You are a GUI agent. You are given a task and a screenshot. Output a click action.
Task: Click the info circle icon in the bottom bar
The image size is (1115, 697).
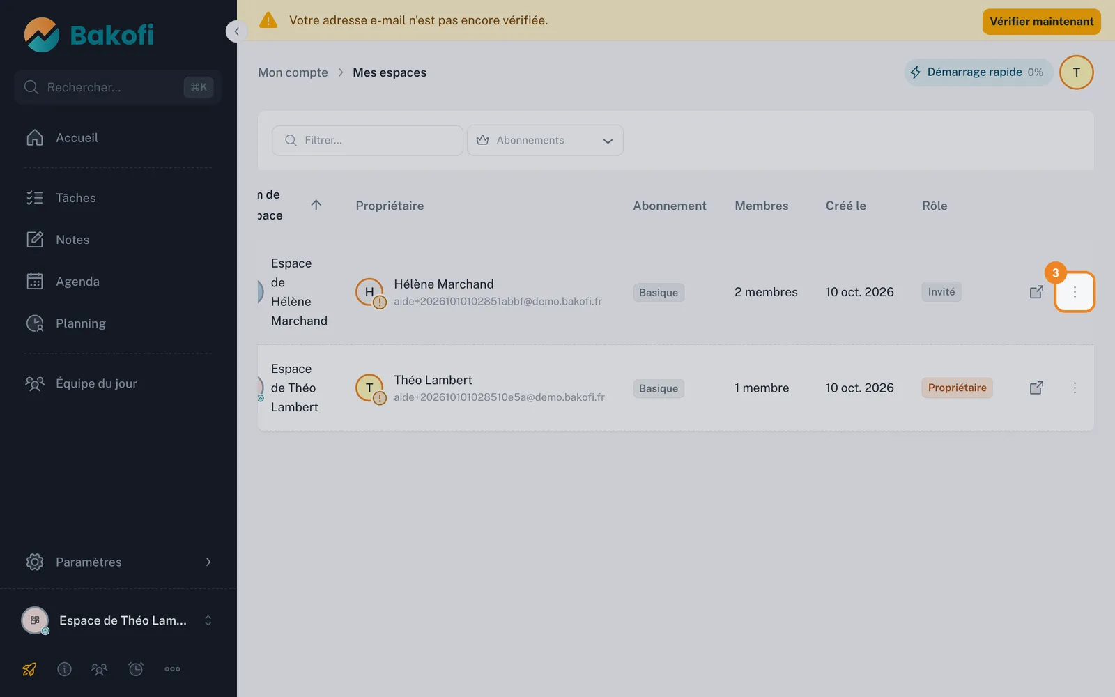[64, 669]
